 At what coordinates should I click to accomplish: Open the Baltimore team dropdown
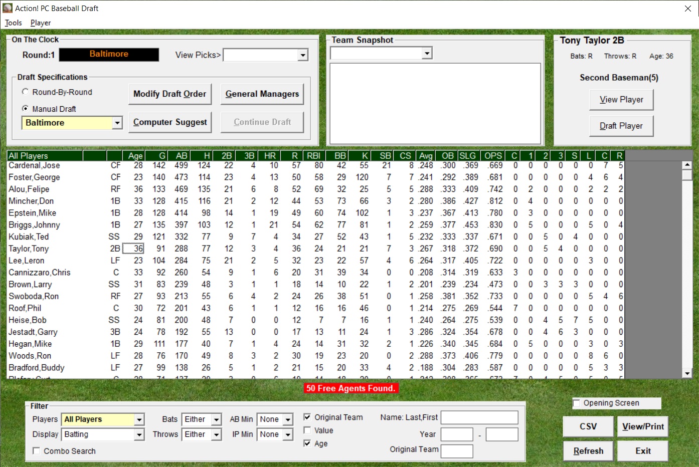tap(117, 123)
